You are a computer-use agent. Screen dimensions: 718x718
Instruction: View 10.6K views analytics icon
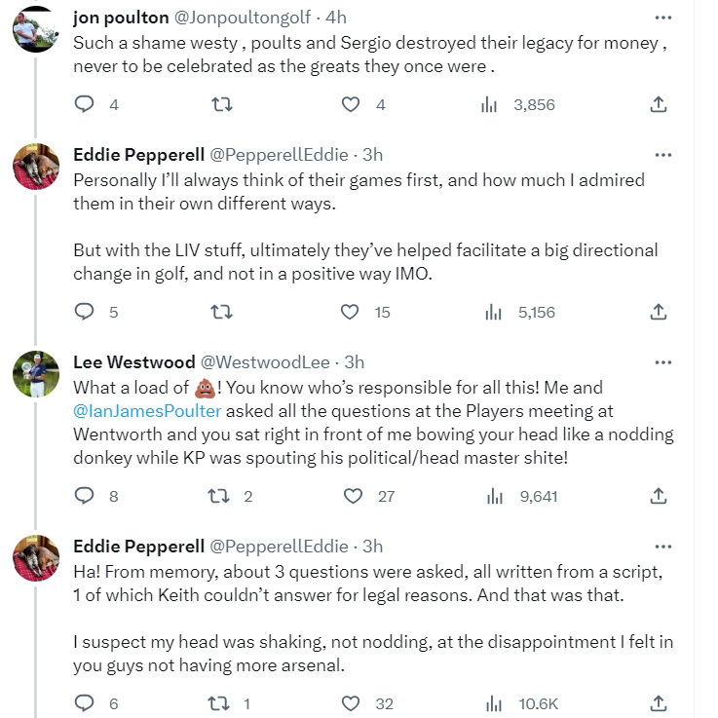(493, 702)
